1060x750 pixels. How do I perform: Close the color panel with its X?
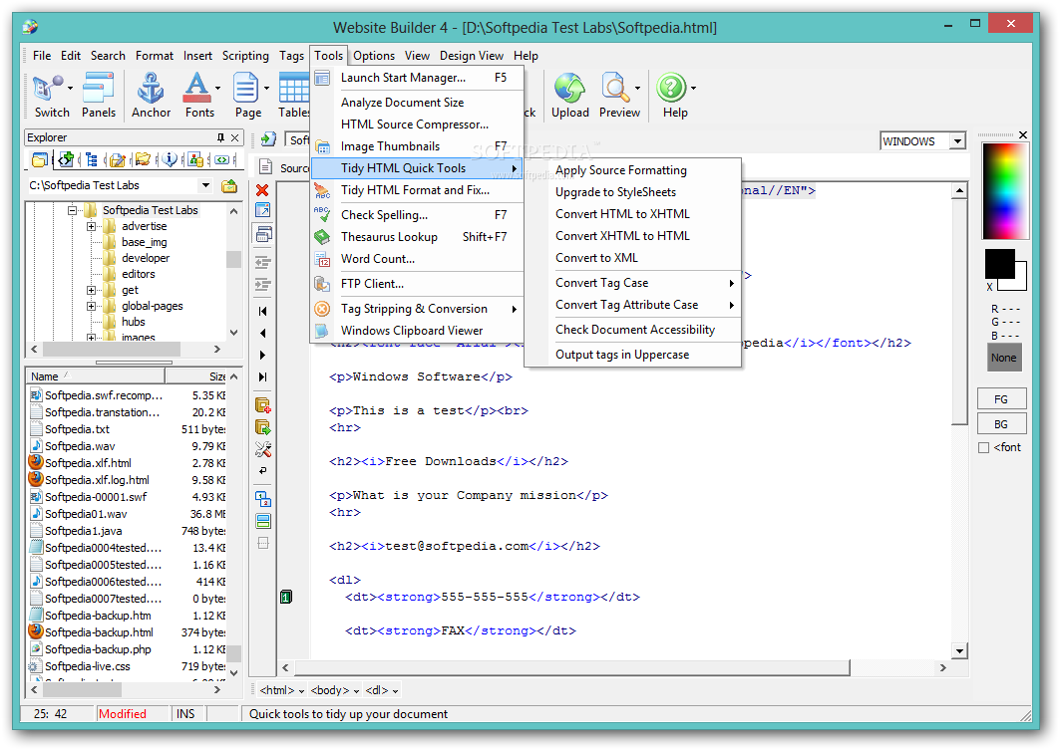tap(1023, 135)
